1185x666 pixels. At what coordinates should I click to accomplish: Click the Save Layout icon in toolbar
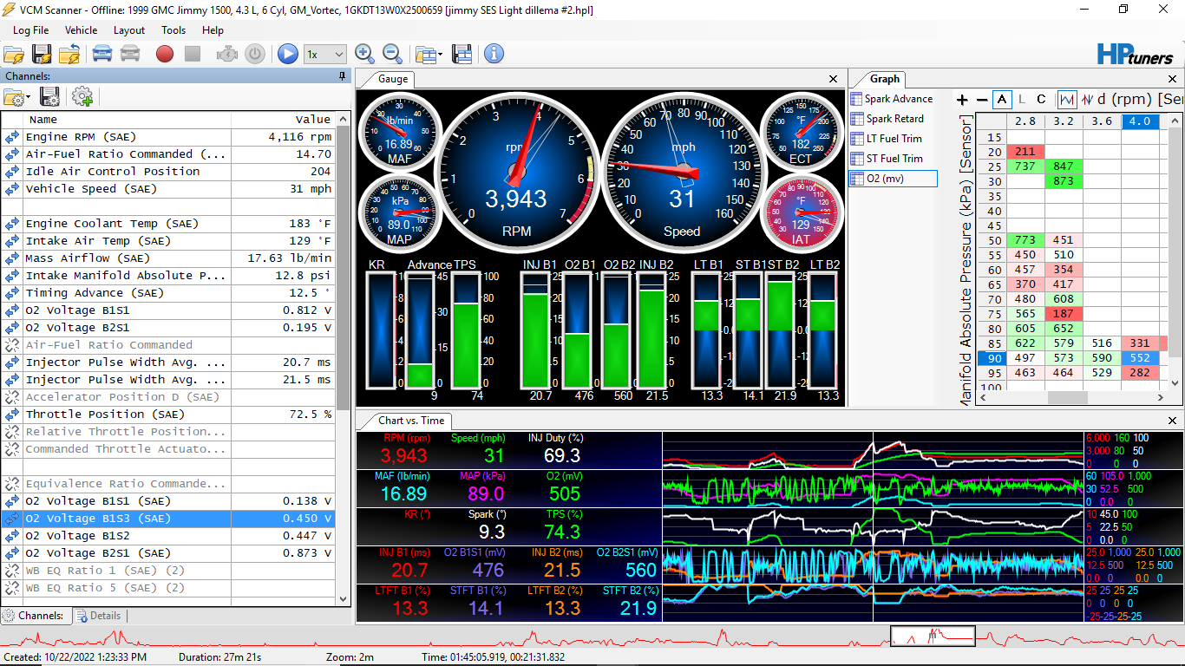pyautogui.click(x=462, y=54)
